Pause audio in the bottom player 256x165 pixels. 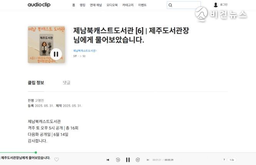(128, 160)
